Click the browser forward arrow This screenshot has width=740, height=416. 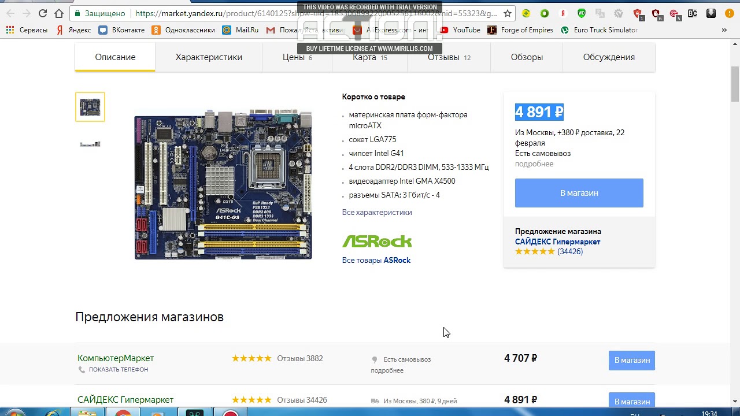[27, 13]
